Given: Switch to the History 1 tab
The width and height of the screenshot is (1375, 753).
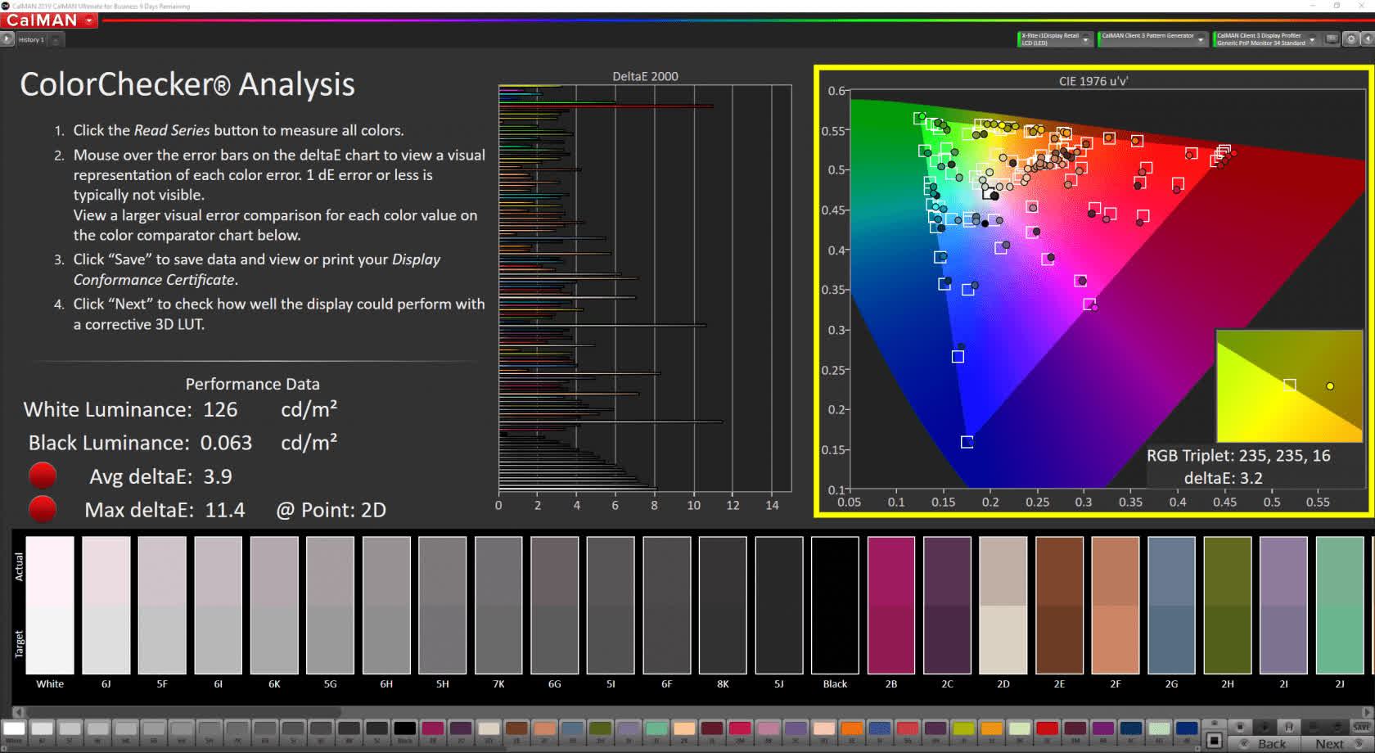Looking at the screenshot, I should point(31,39).
